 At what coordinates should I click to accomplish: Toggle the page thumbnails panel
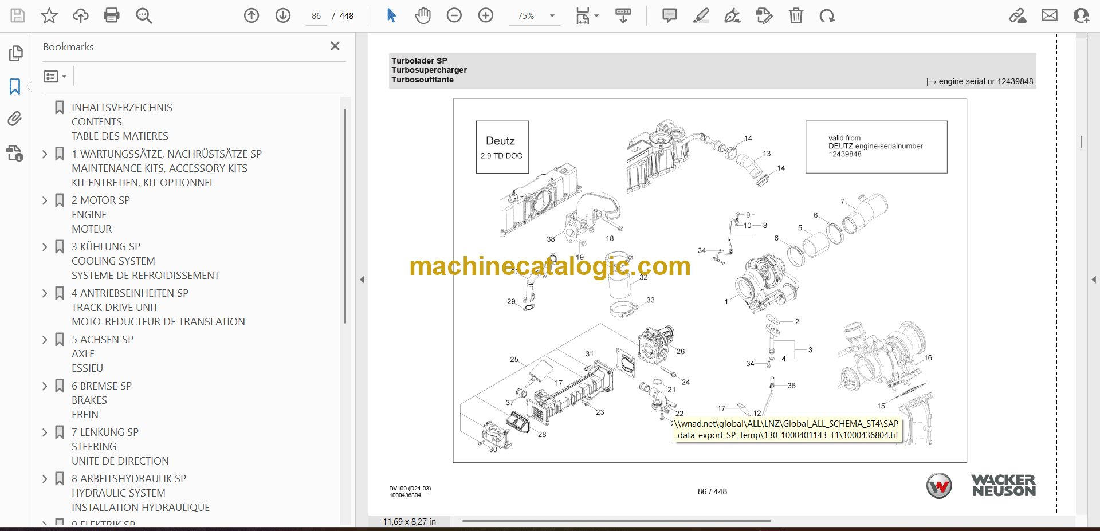point(15,53)
